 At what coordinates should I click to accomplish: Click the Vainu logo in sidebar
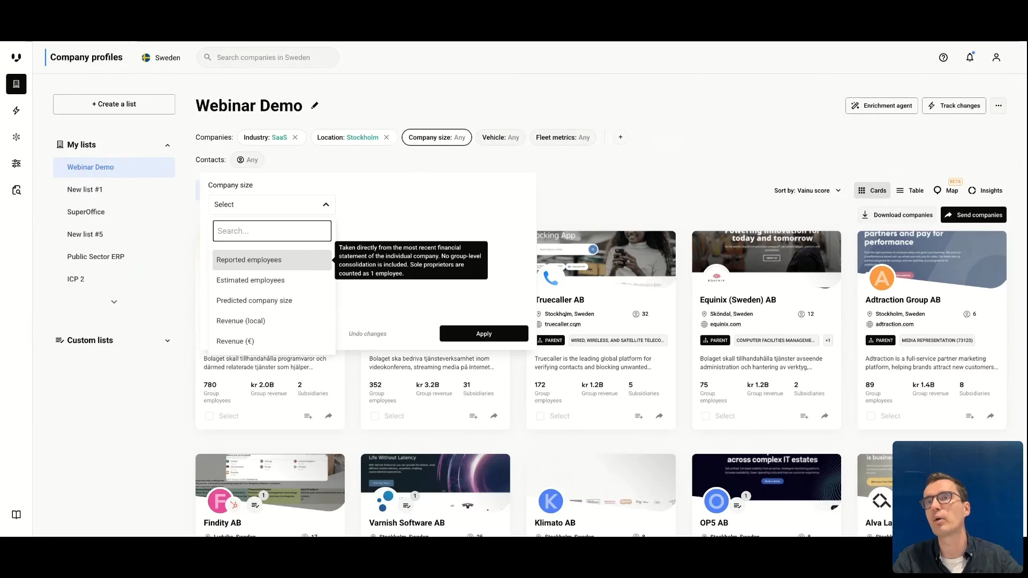click(16, 57)
